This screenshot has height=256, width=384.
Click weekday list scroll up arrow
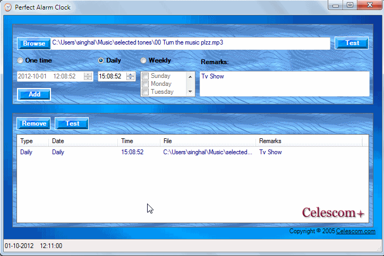(x=190, y=77)
